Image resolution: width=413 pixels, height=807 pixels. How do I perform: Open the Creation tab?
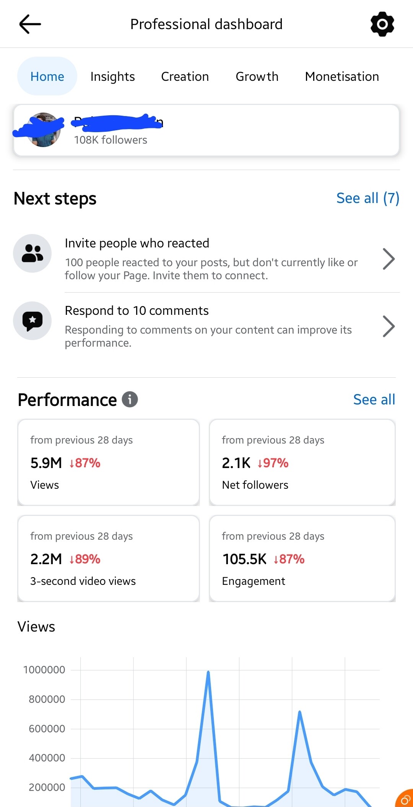(x=185, y=77)
